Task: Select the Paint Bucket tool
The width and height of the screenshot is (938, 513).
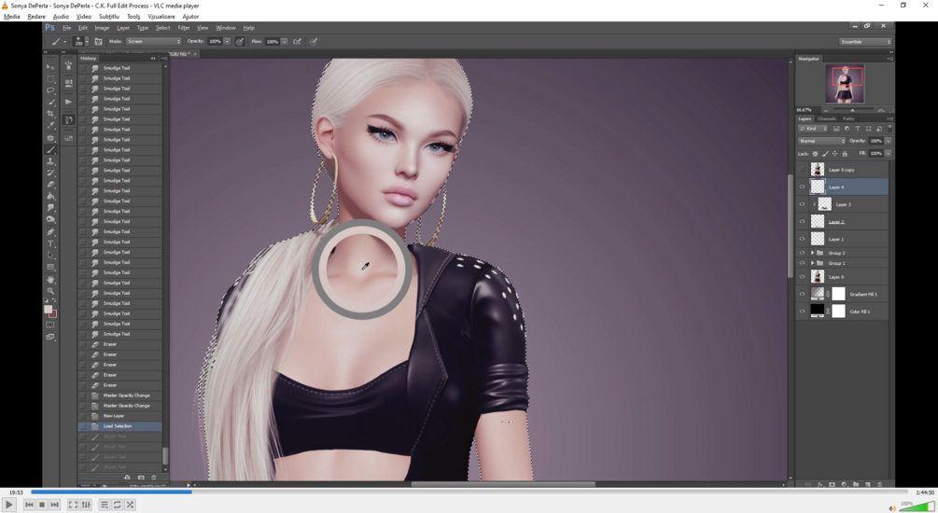Action: tap(50, 196)
